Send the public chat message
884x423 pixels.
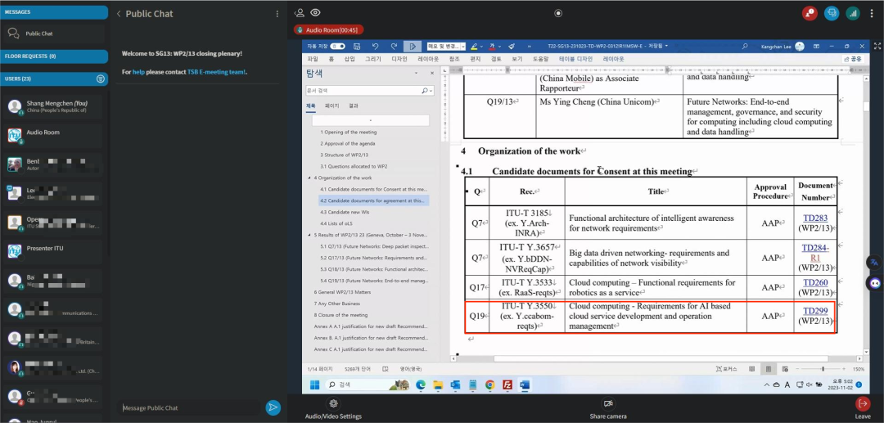[x=273, y=407]
